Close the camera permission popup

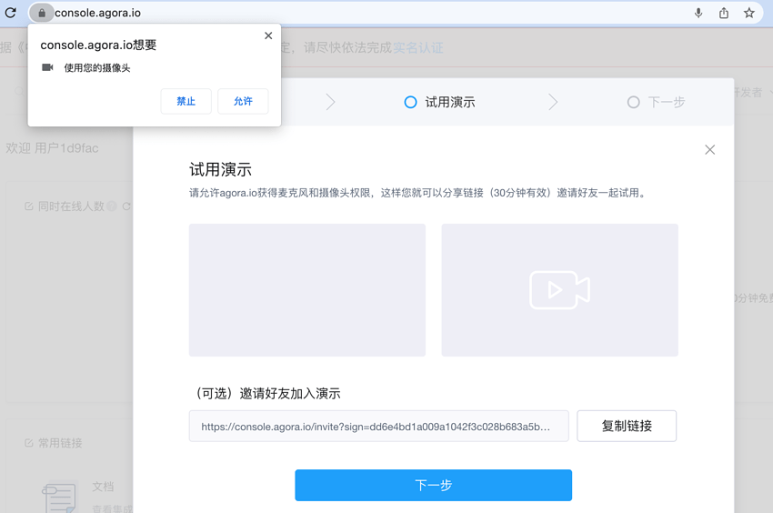(268, 35)
